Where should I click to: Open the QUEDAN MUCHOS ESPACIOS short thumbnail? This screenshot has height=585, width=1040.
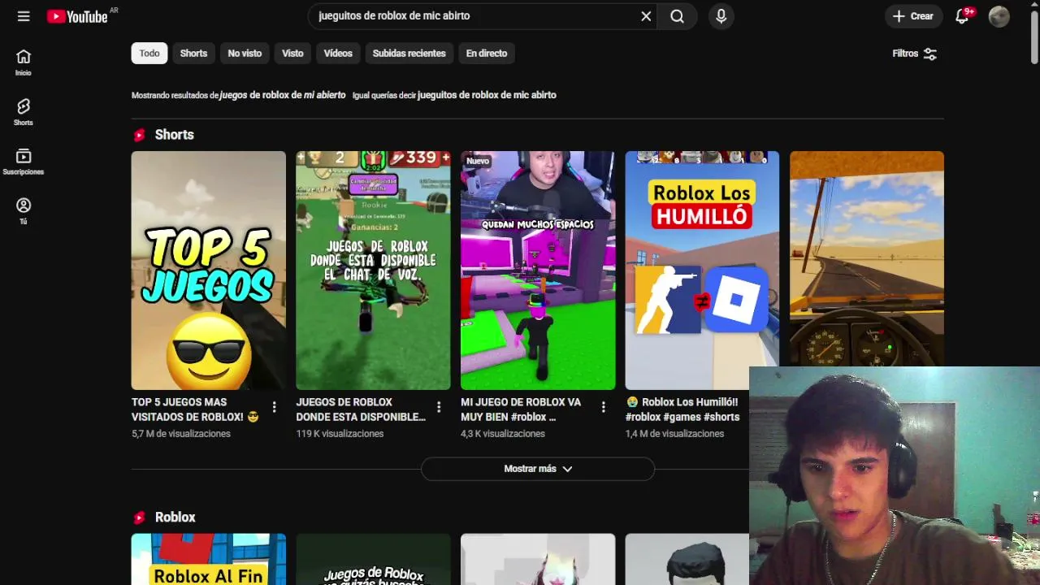[538, 271]
